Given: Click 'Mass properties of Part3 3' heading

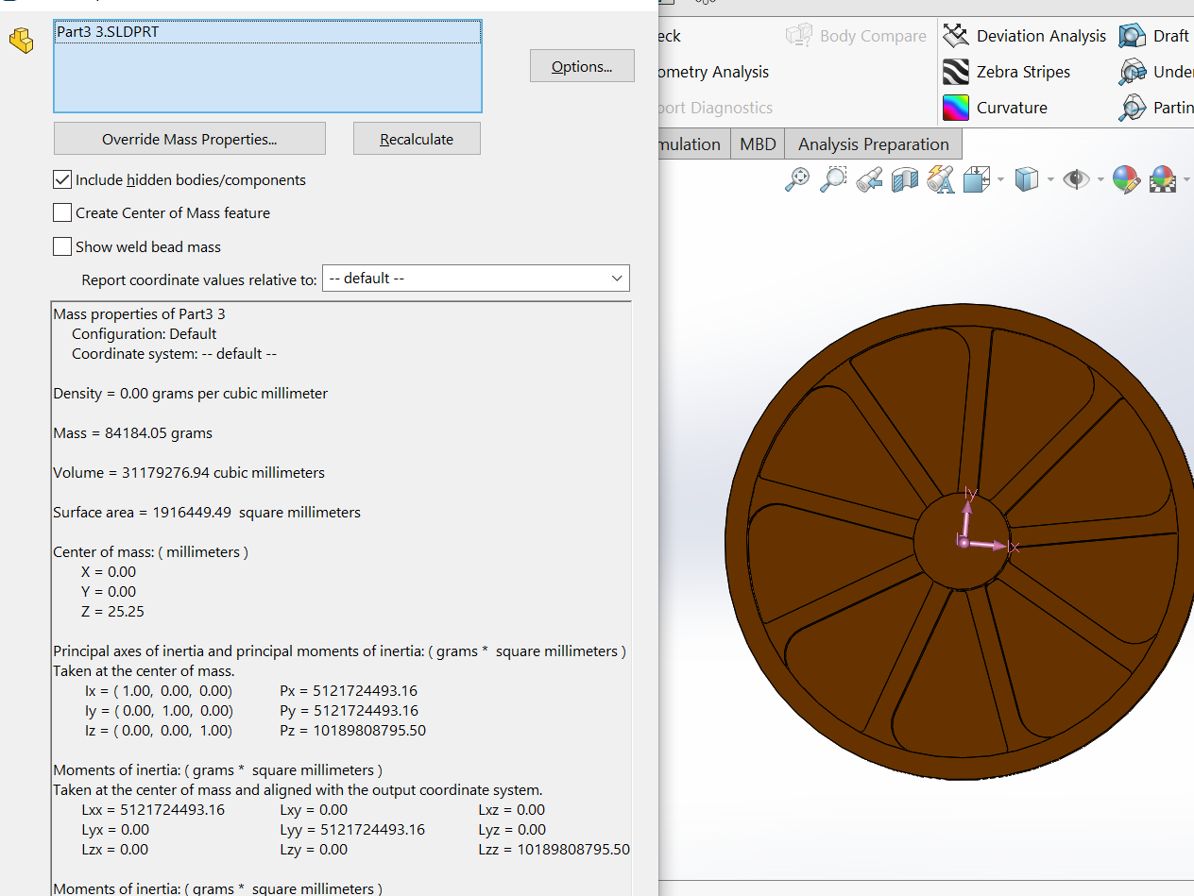Looking at the screenshot, I should pyautogui.click(x=139, y=313).
